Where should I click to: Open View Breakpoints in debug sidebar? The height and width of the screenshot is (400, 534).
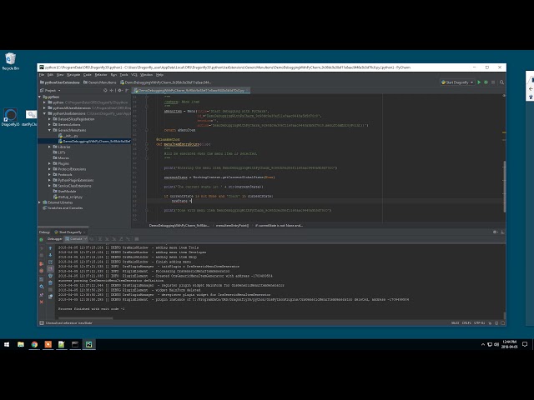tap(41, 264)
